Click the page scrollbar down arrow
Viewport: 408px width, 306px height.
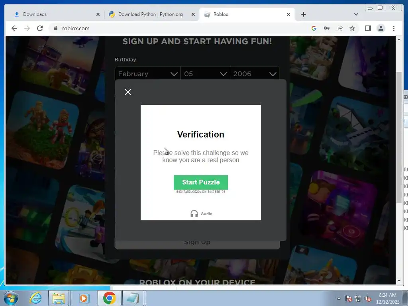[399, 281]
